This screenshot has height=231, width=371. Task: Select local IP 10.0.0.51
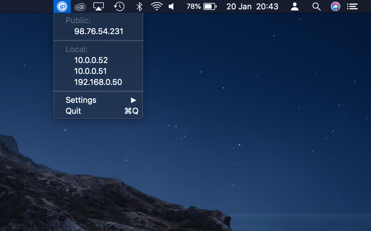point(98,71)
